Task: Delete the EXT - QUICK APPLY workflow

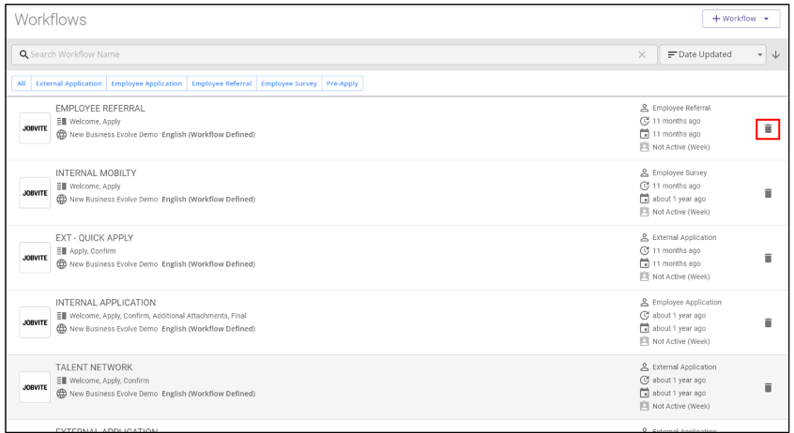Action: tap(768, 258)
